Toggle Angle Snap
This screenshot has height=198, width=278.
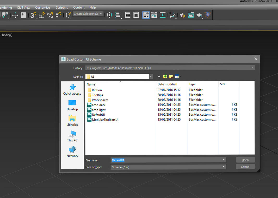[41, 15]
